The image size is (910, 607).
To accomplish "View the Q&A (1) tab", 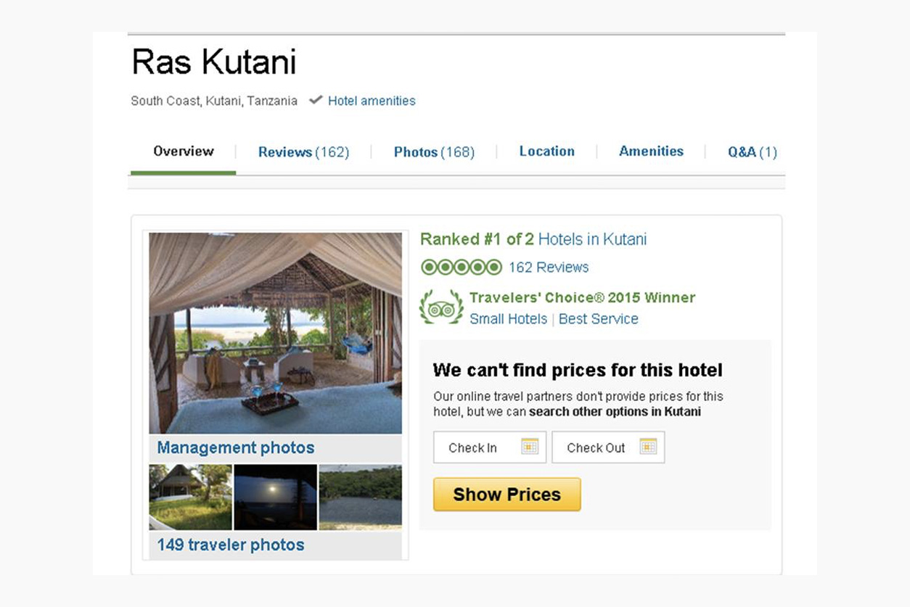I will (x=753, y=152).
